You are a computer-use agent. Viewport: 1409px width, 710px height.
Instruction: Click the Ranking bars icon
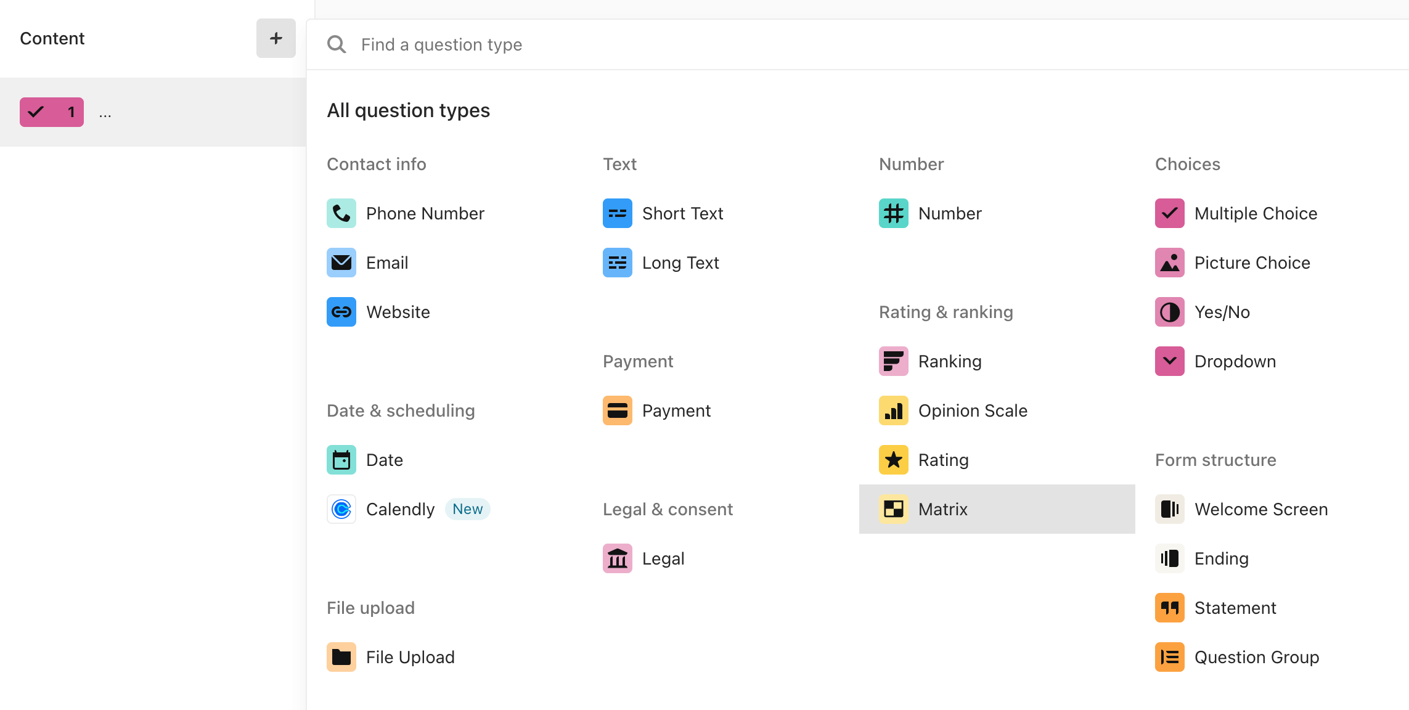(894, 361)
